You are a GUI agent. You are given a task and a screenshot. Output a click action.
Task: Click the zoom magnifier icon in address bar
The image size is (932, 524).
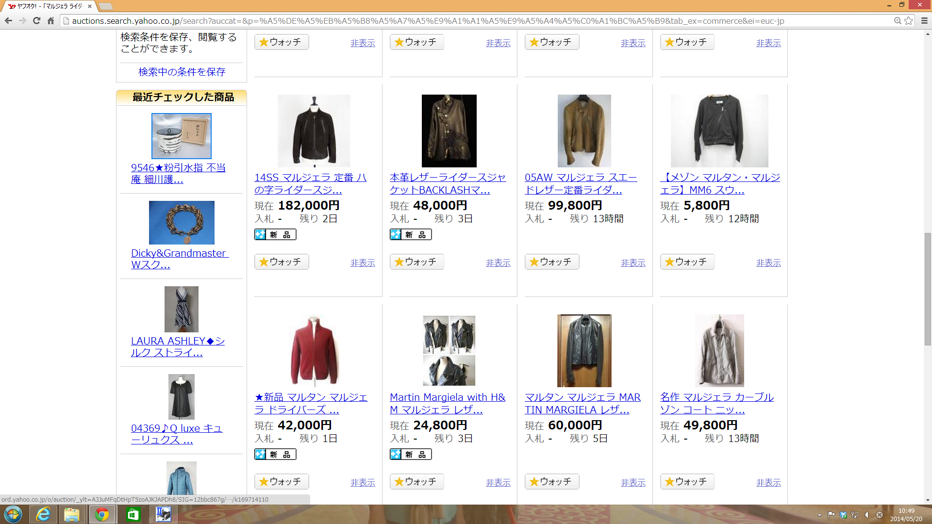pos(898,21)
